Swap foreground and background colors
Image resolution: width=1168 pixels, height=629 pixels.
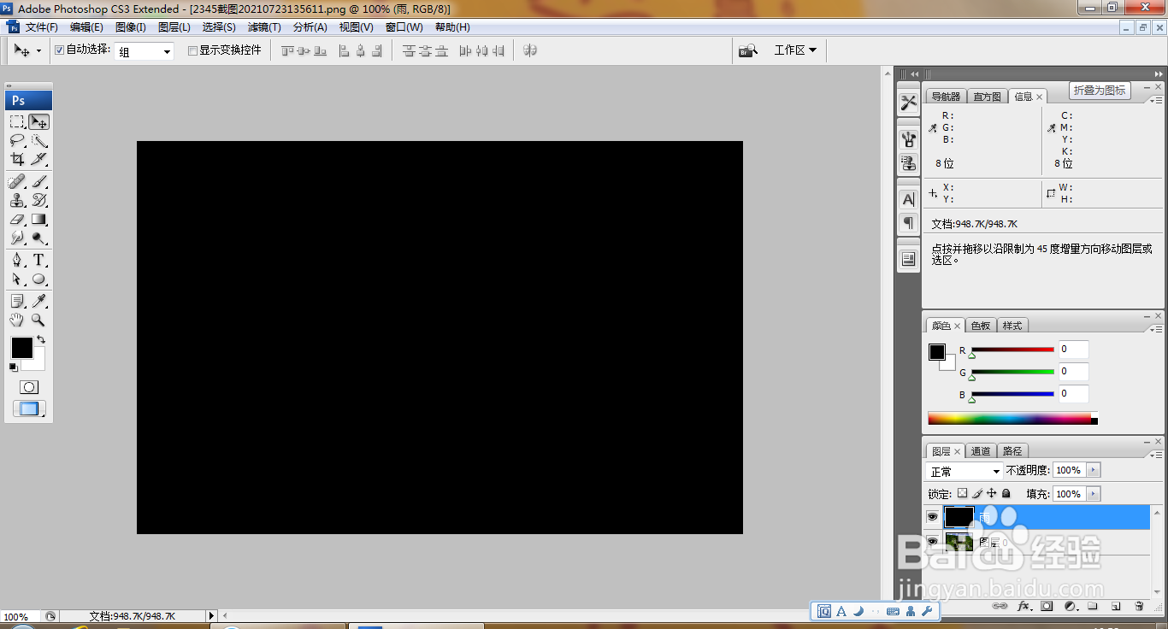click(40, 340)
